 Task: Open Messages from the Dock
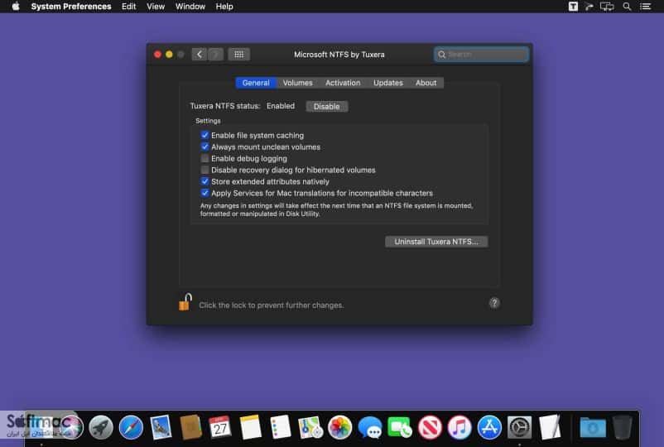click(370, 427)
